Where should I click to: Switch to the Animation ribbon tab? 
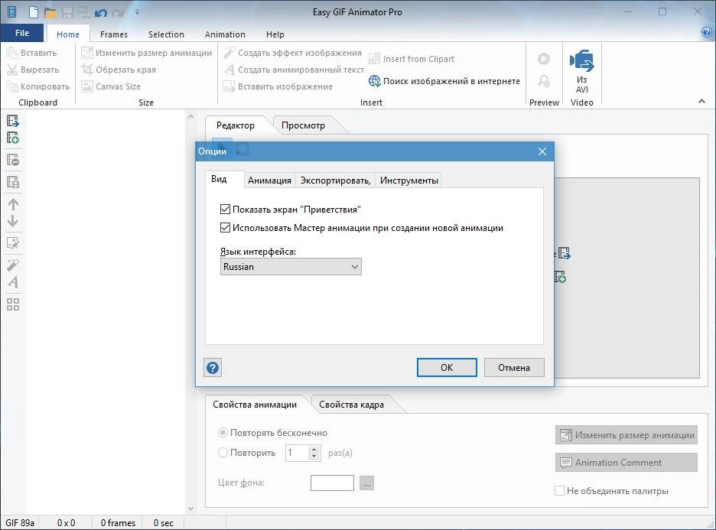click(225, 34)
